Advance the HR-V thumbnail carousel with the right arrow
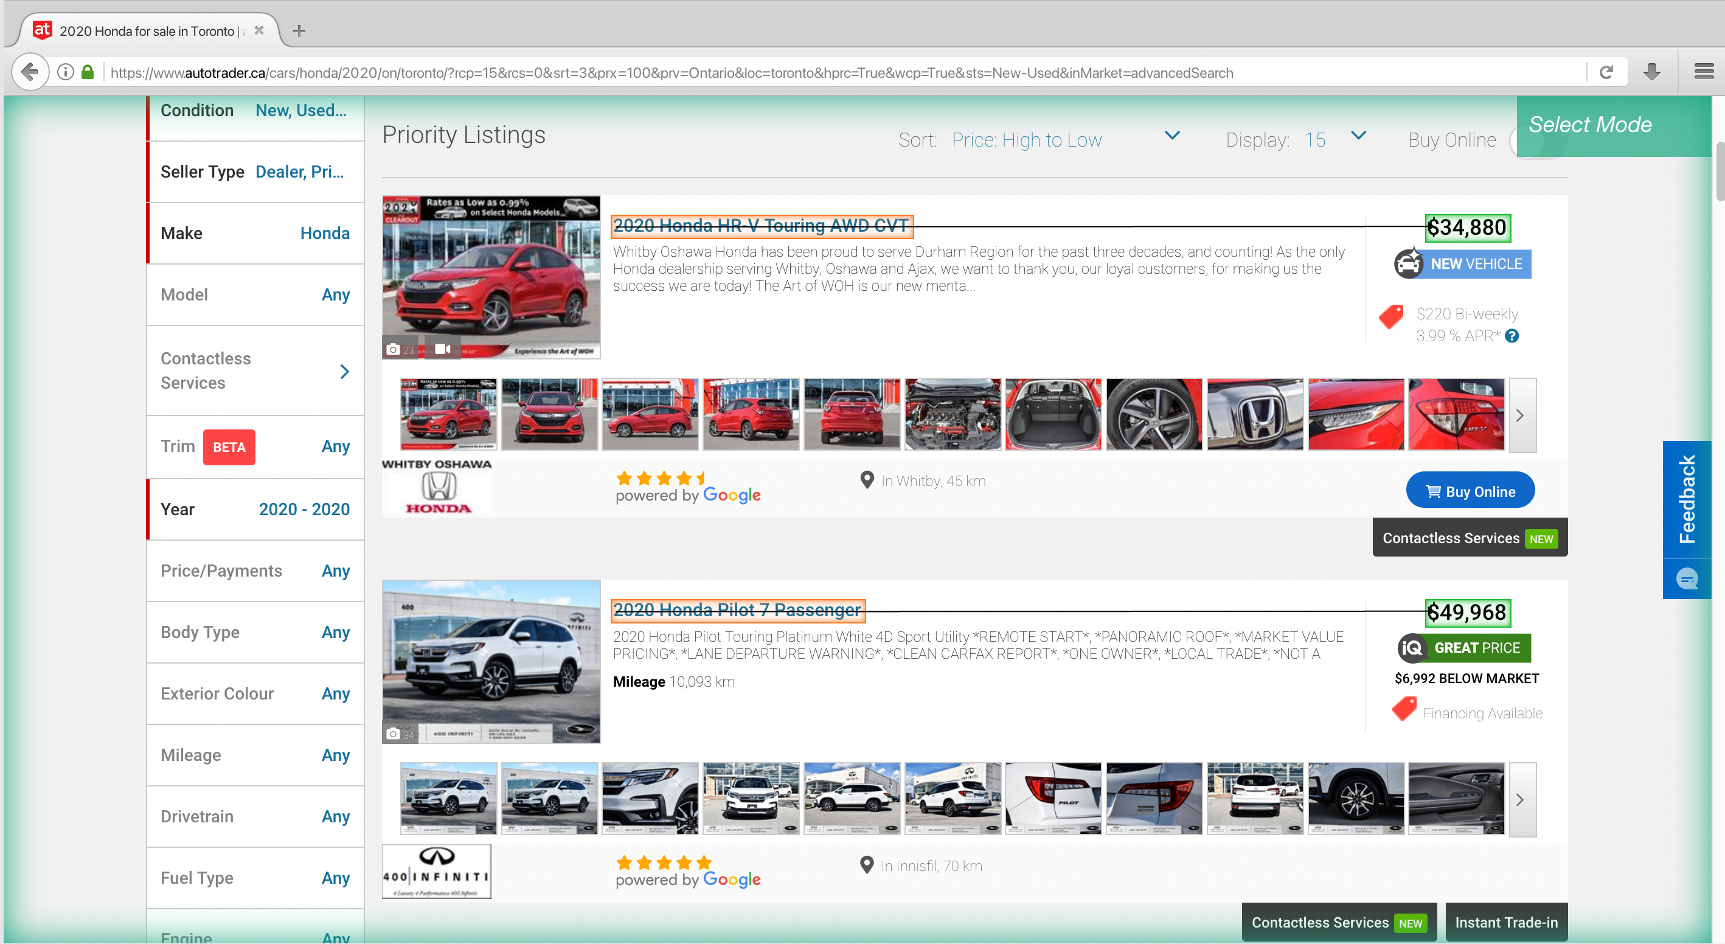Screen dimensions: 1725x944 point(1522,415)
